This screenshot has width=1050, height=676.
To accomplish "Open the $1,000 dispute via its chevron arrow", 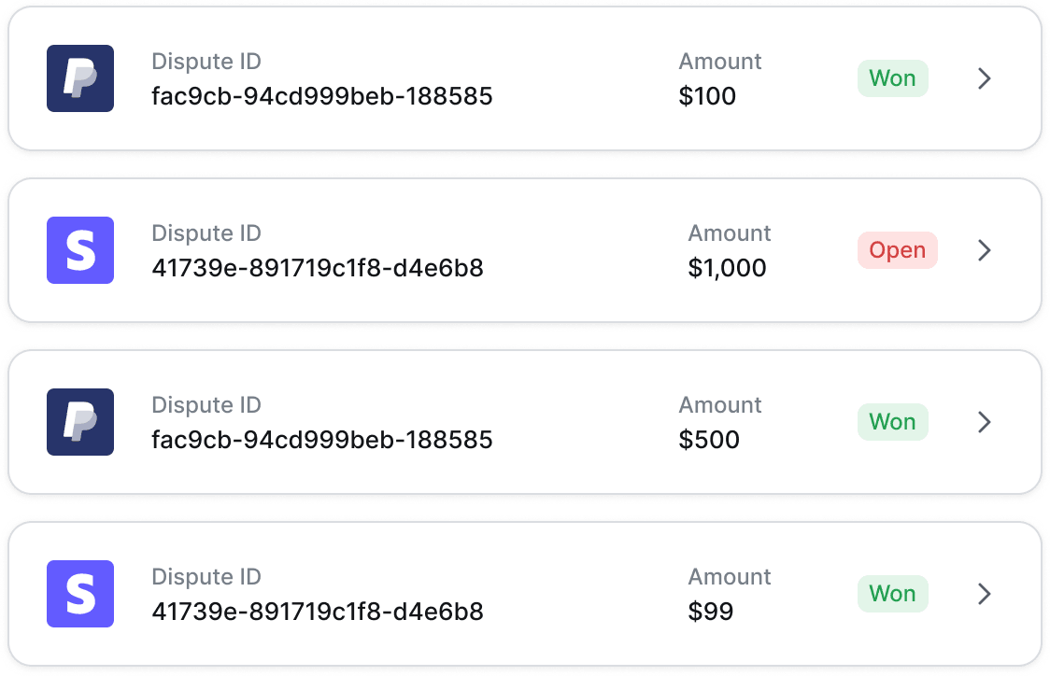I will (984, 250).
